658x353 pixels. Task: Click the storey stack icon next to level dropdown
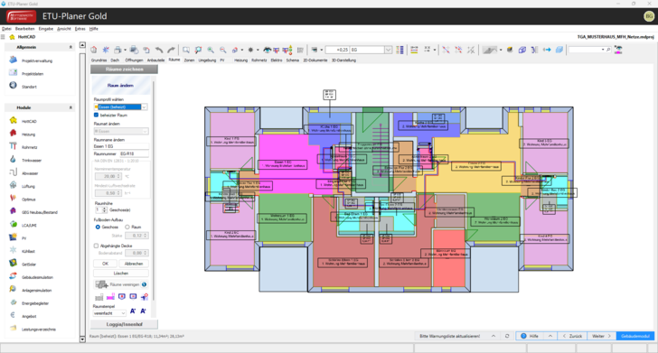coord(399,50)
